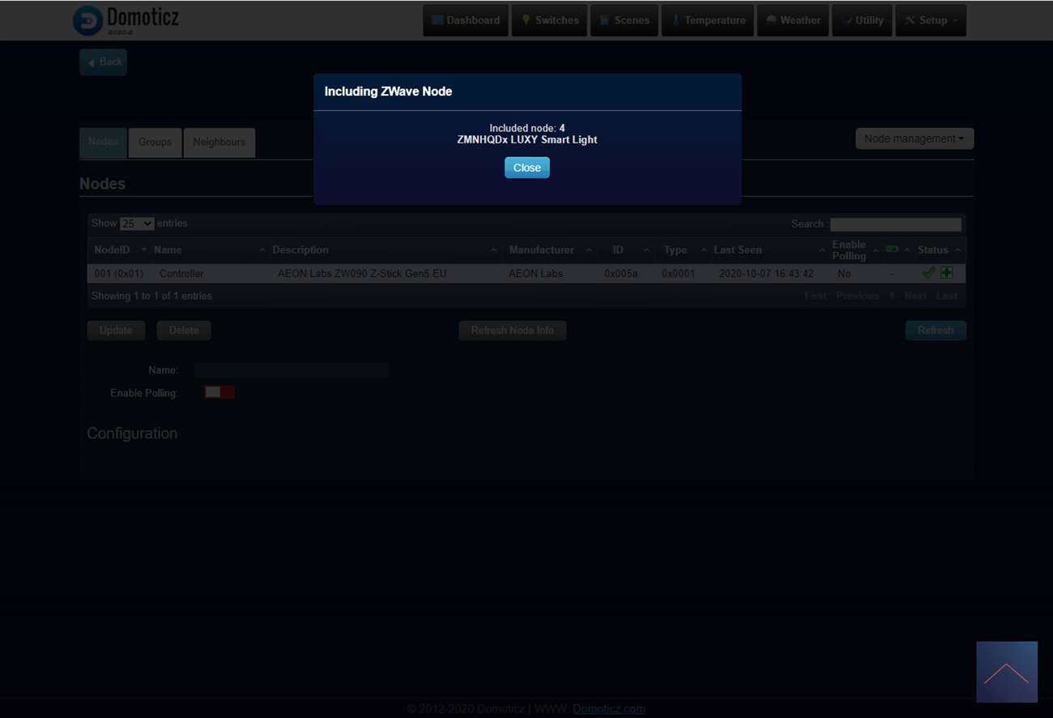Screen dimensions: 1053x718
Task: Switch to the Neighbours tab
Action: (219, 142)
